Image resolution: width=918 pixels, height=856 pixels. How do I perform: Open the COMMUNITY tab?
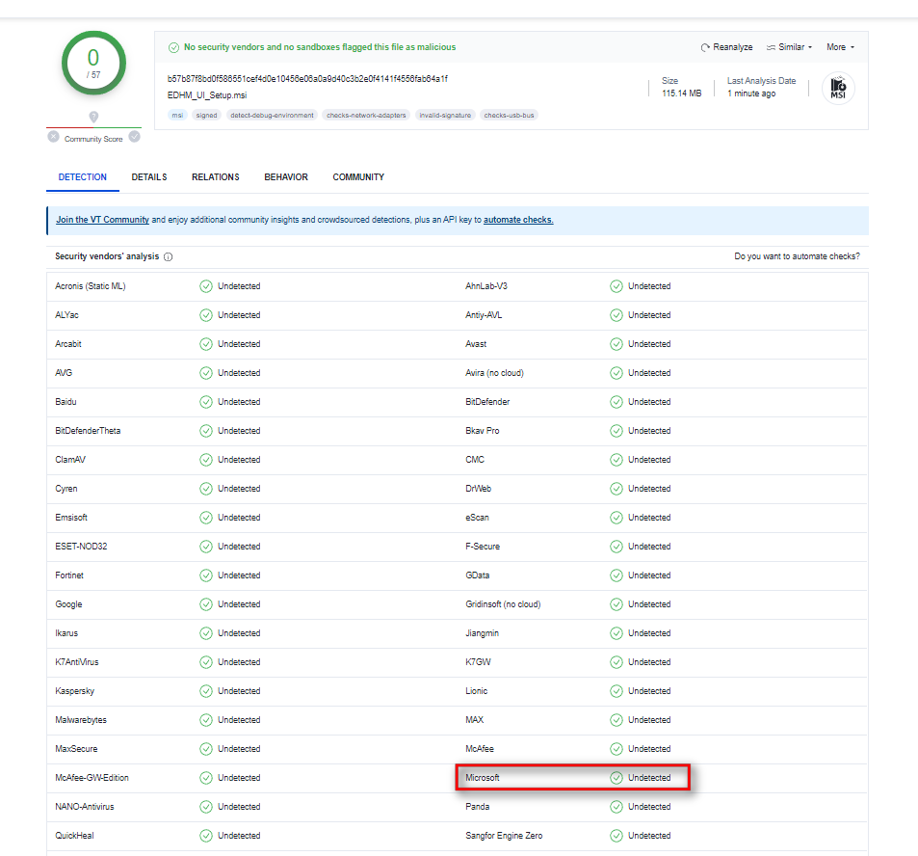[357, 176]
